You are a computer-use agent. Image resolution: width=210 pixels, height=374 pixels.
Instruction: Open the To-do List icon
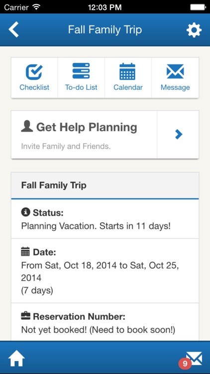[81, 71]
